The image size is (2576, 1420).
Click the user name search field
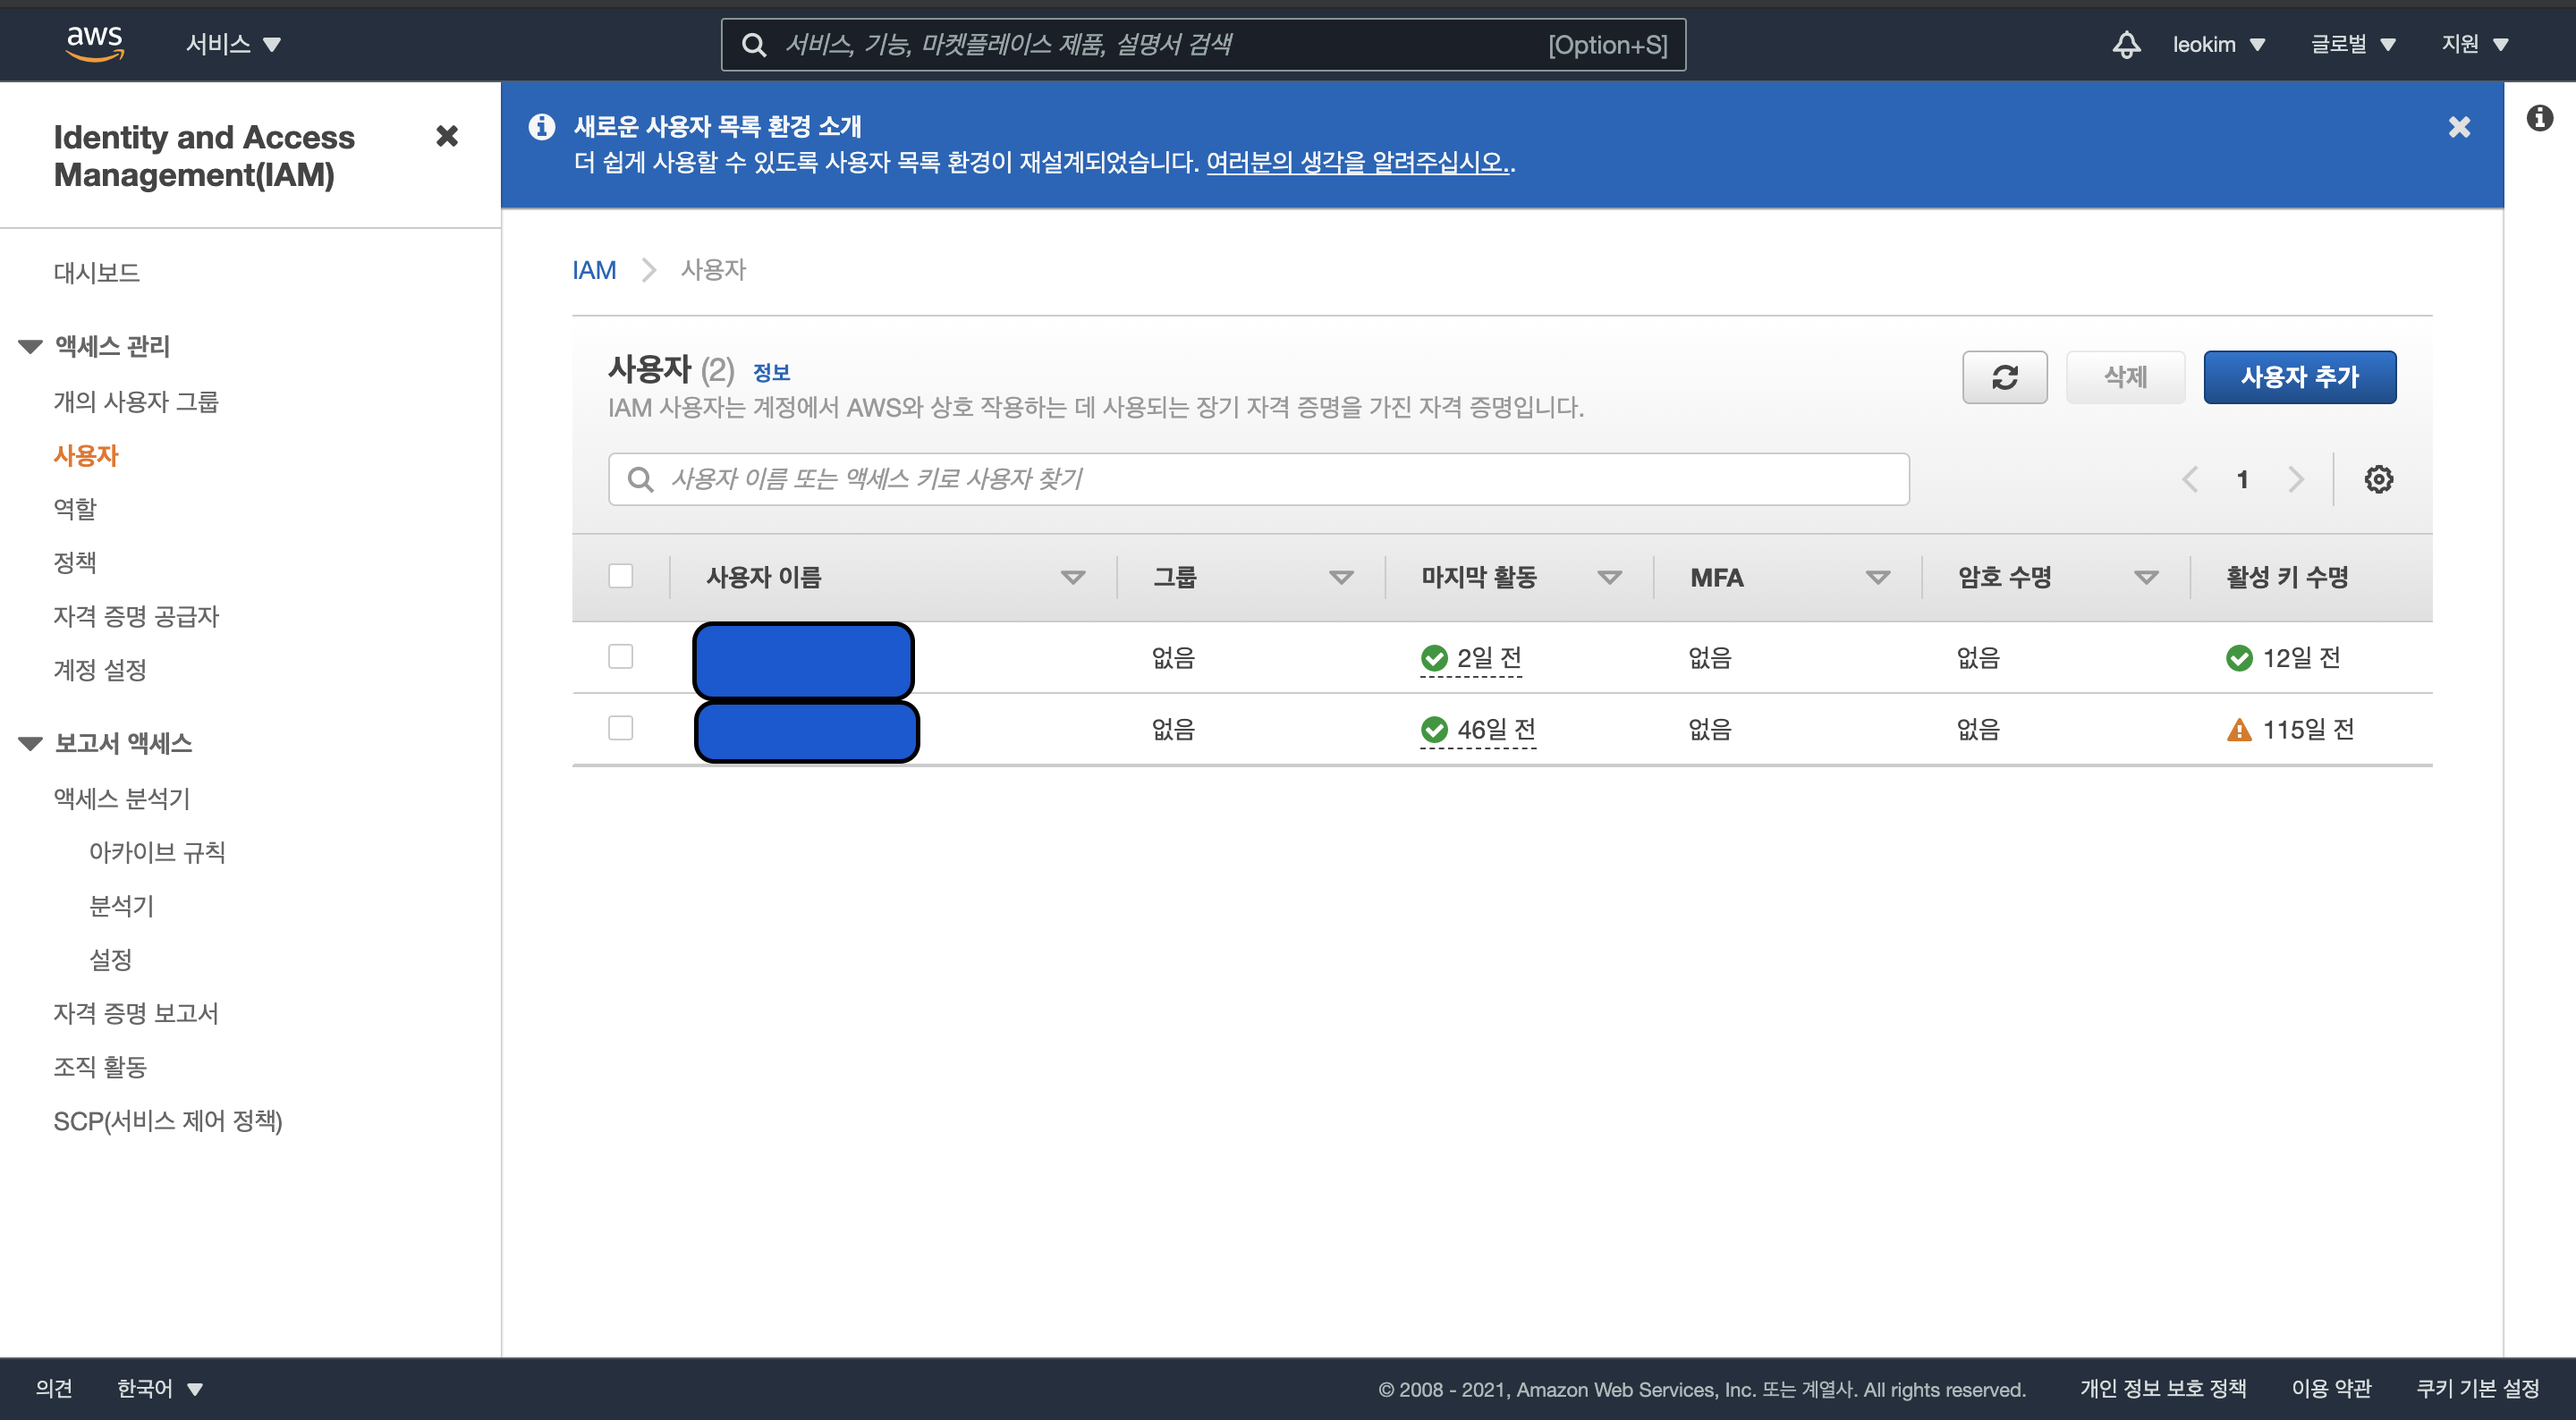coord(1258,479)
